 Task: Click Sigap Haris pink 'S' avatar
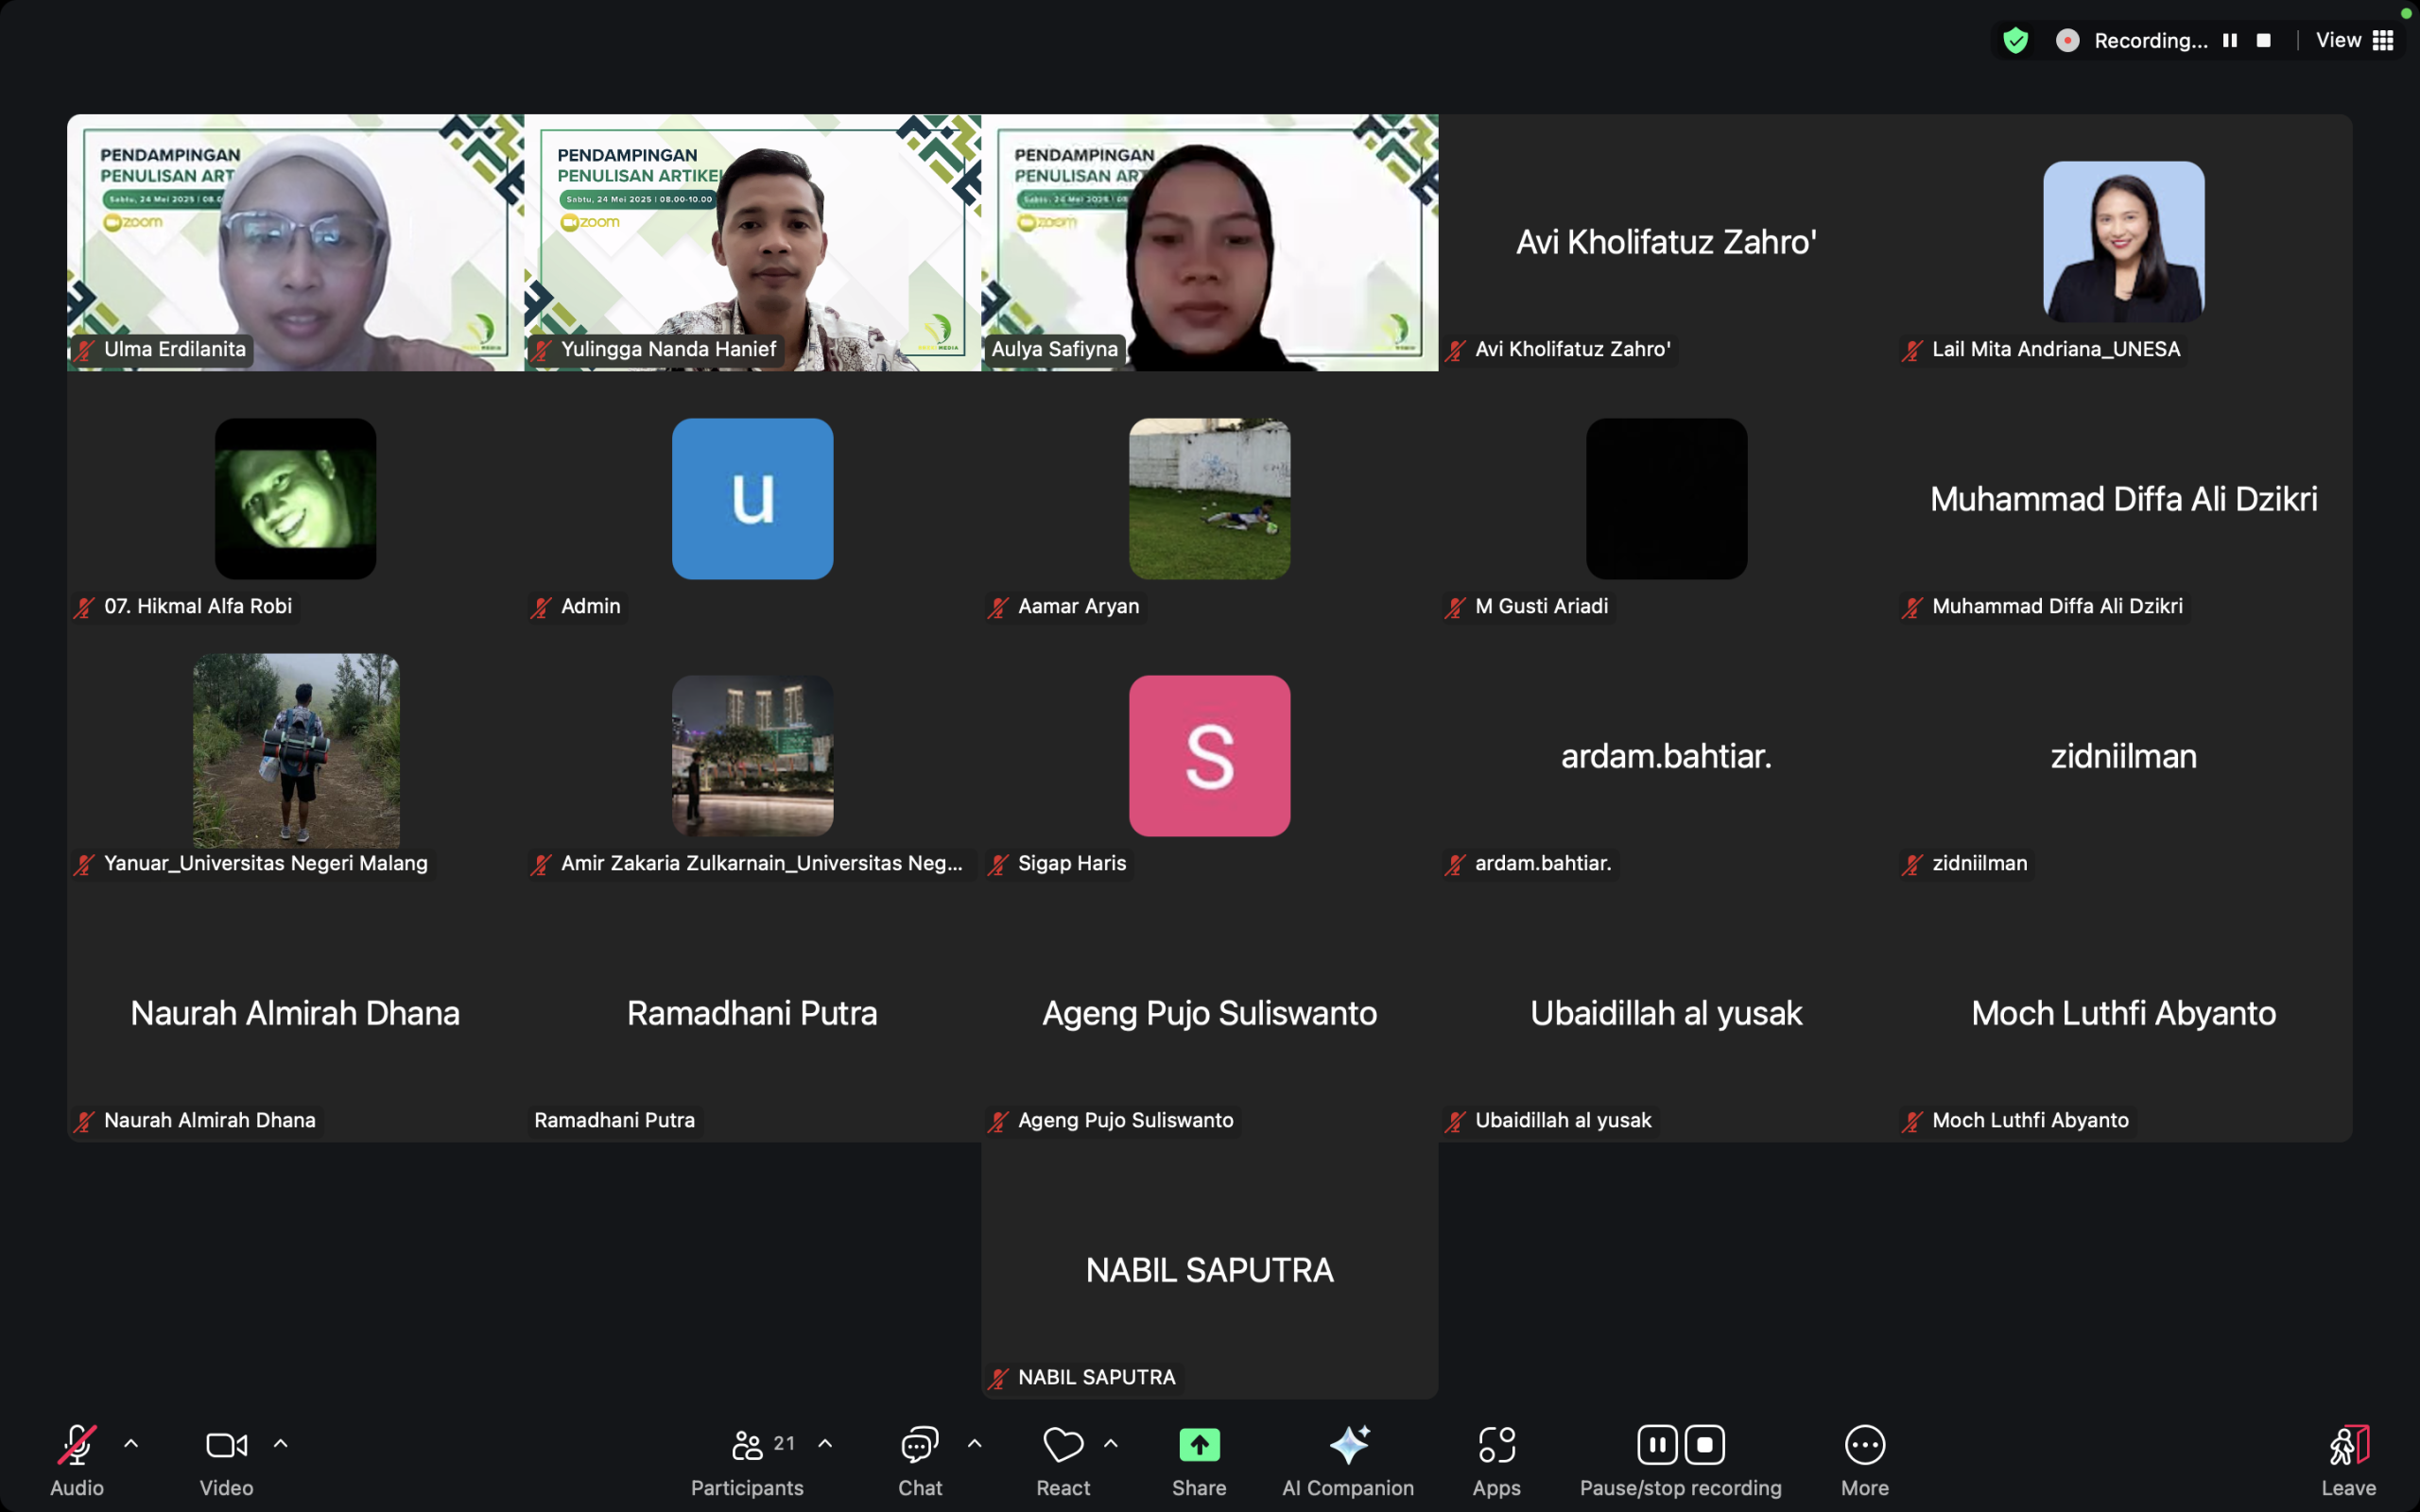tap(1210, 755)
